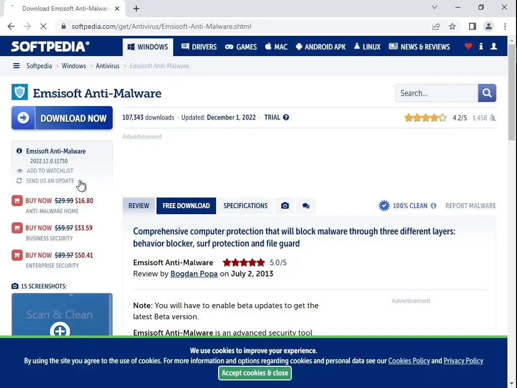Click Antivirus in breadcrumb

(x=108, y=66)
